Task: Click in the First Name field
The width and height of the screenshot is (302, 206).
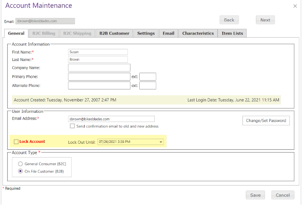Action: tap(98, 52)
